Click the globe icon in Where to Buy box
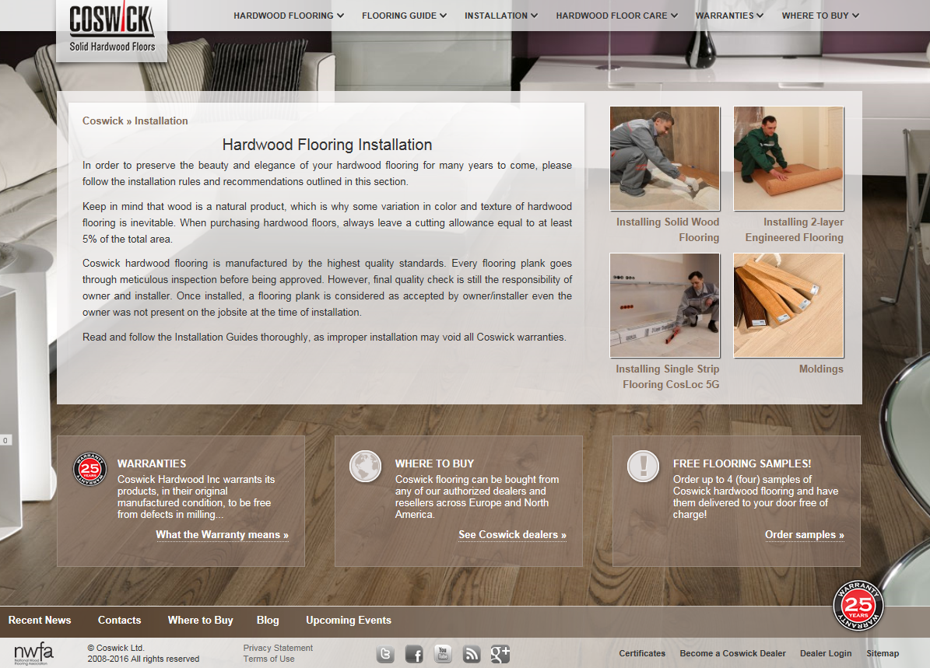Viewport: 930px width, 668px height. coord(365,467)
